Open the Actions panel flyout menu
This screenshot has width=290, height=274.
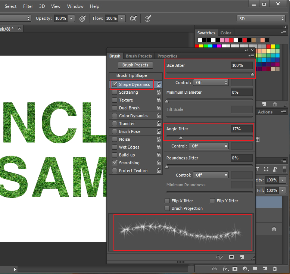284,112
